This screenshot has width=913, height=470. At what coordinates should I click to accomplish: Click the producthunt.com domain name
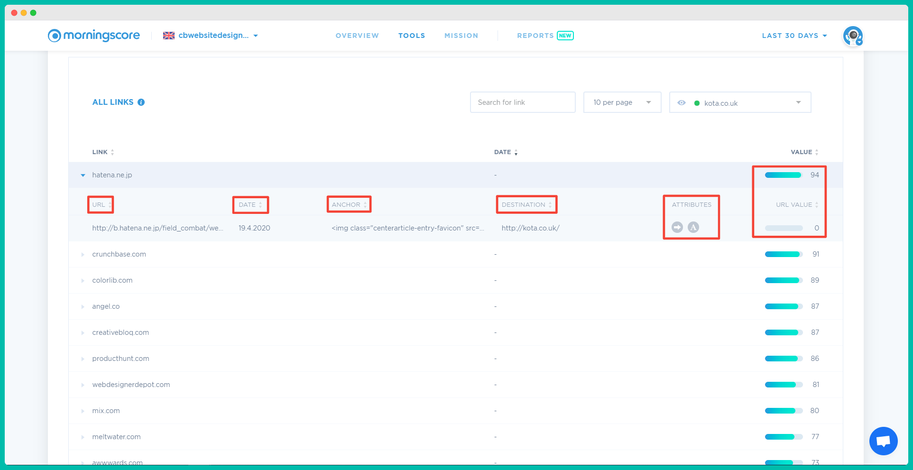121,359
